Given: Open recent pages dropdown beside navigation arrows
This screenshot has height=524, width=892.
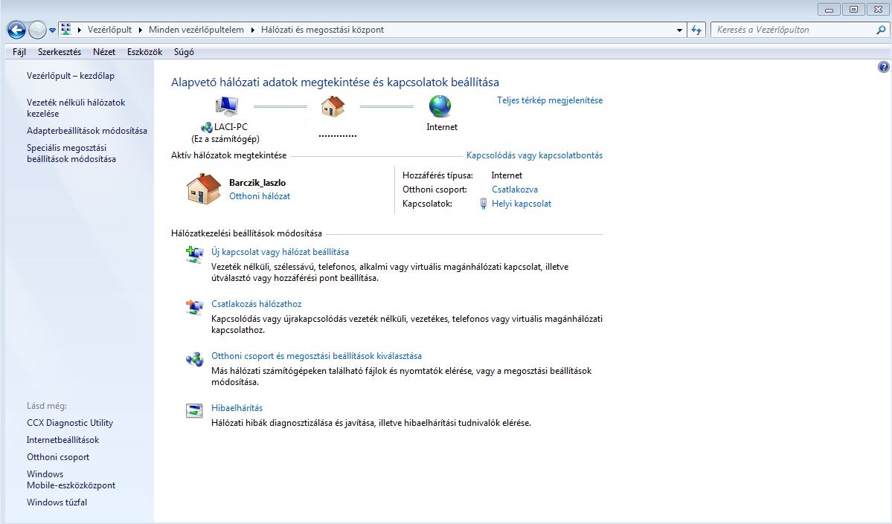Looking at the screenshot, I should tap(52, 30).
